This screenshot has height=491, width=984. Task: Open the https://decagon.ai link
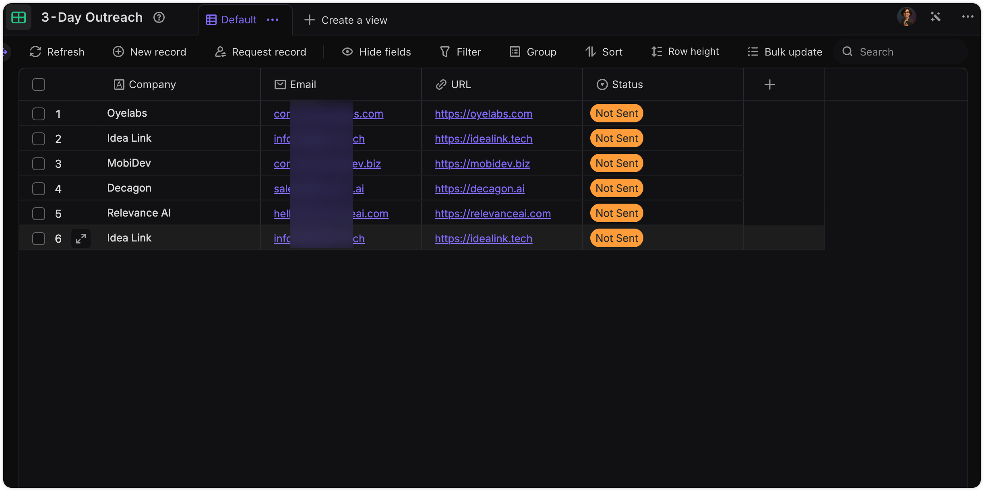(x=480, y=189)
